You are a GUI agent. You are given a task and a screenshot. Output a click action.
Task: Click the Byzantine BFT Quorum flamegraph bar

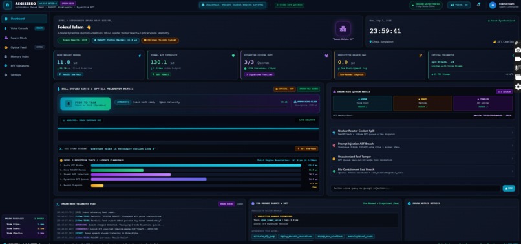coord(149,179)
